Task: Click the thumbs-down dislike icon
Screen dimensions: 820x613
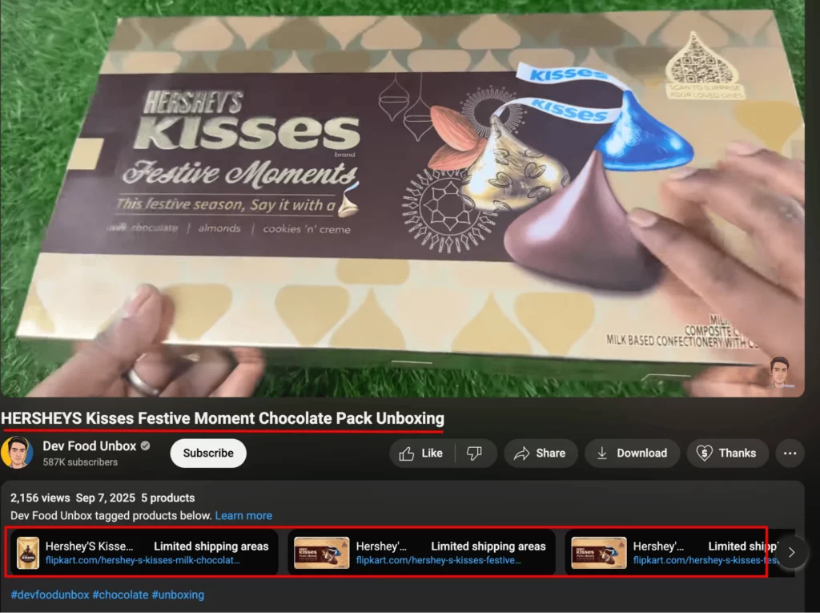Action: pos(474,453)
